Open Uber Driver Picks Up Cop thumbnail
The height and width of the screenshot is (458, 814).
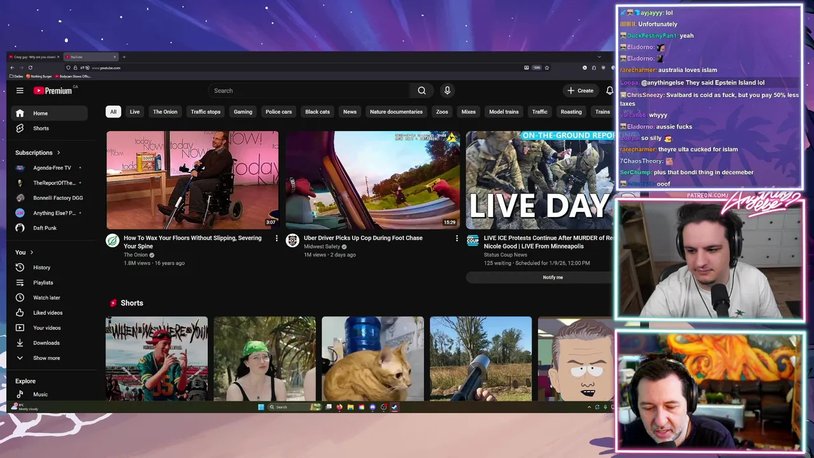[x=373, y=180]
